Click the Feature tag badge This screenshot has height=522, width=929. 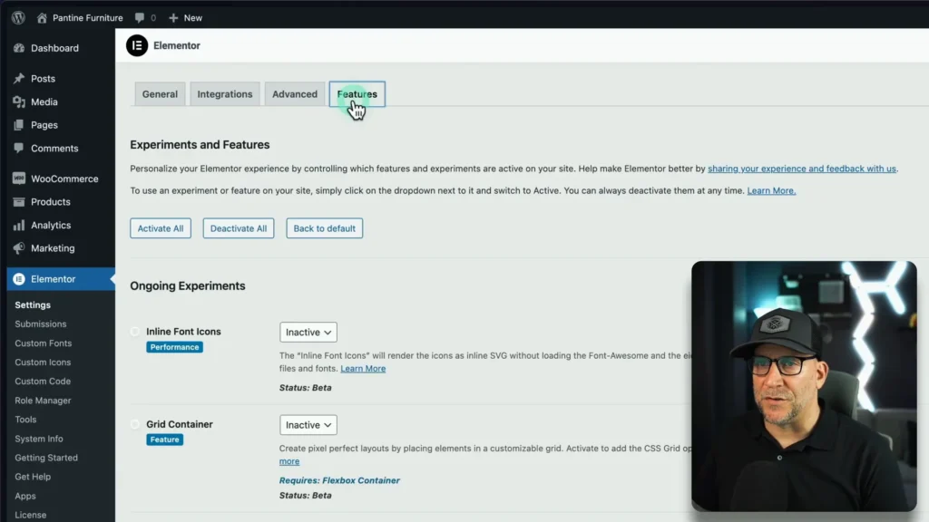(x=165, y=440)
